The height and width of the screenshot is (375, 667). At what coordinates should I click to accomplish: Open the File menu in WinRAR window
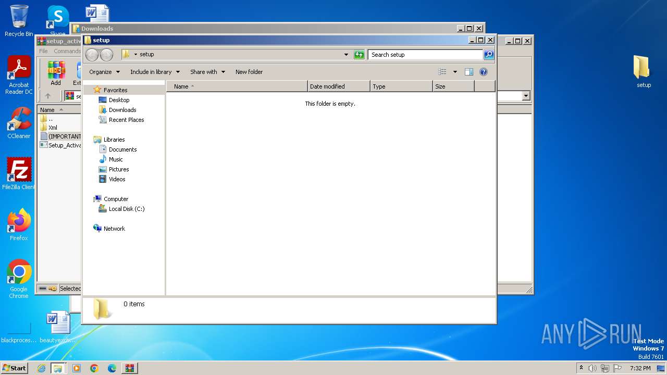[x=43, y=51]
